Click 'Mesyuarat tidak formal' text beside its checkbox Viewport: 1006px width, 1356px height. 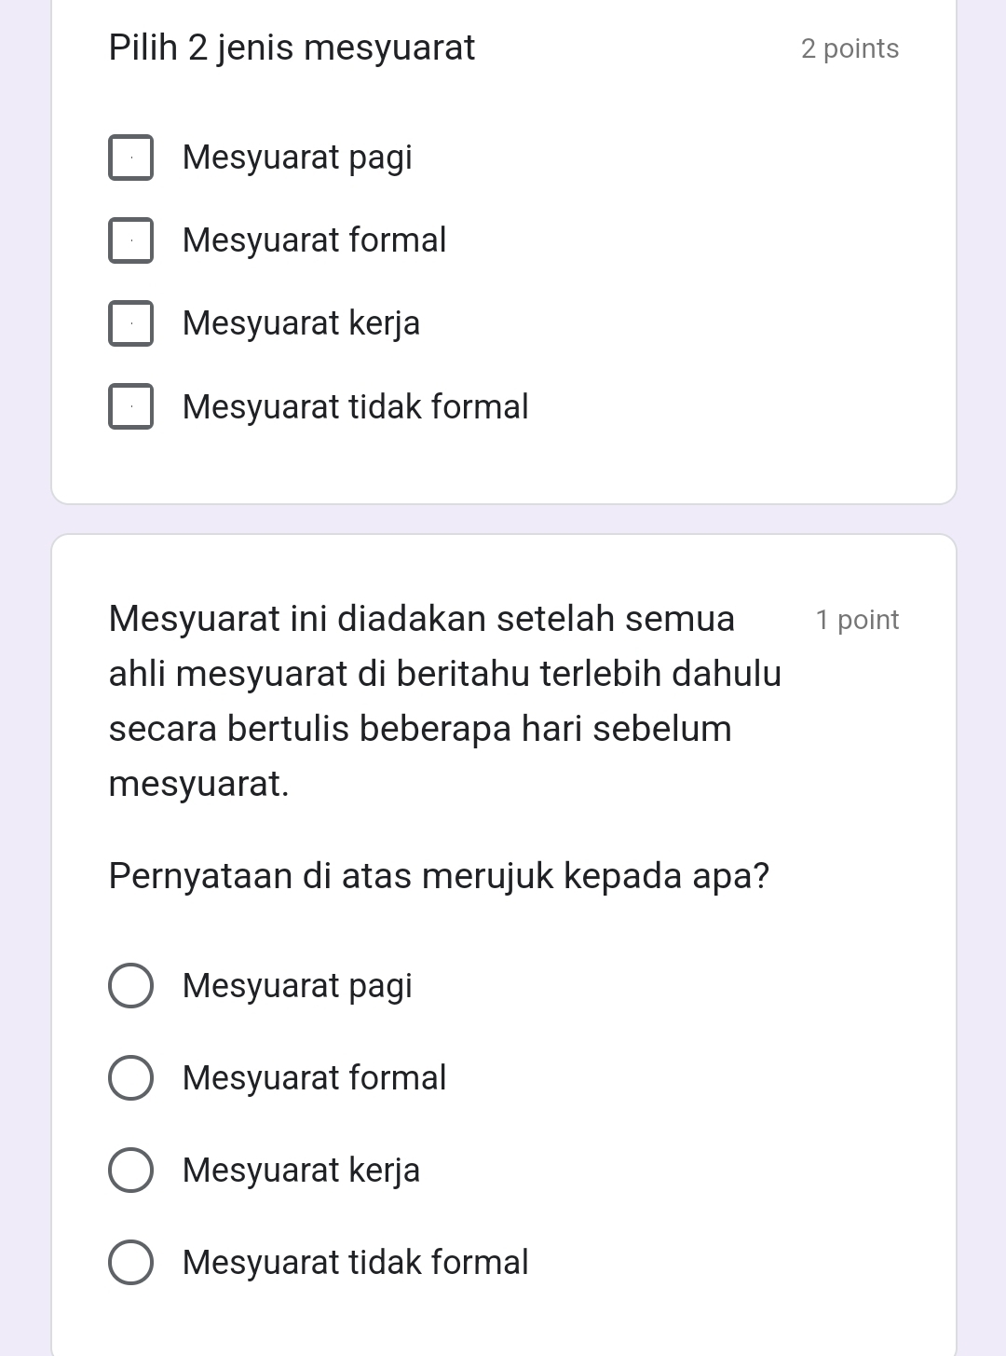(355, 407)
